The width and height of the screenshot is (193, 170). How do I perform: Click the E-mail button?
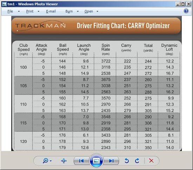coord(51,11)
